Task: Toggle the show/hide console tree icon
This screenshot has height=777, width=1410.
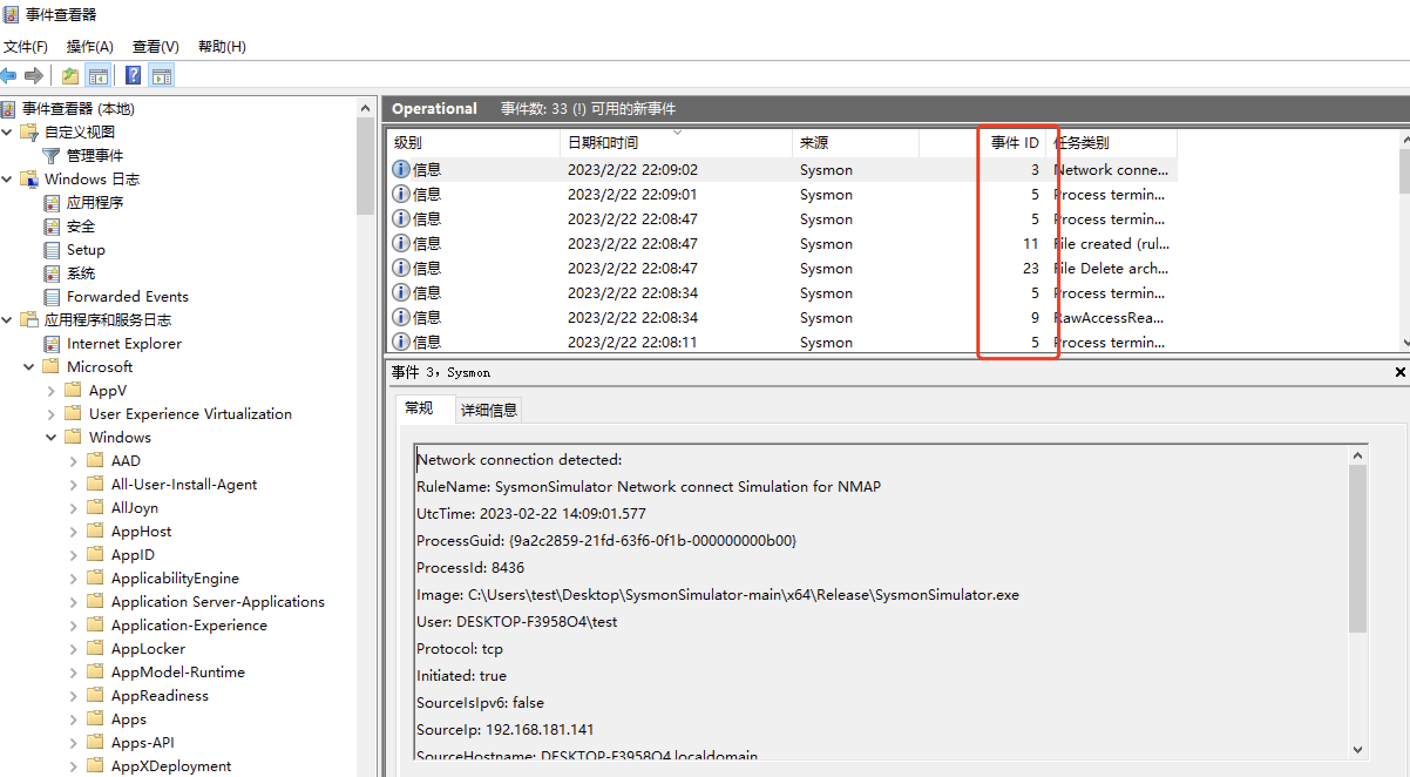Action: [x=98, y=76]
